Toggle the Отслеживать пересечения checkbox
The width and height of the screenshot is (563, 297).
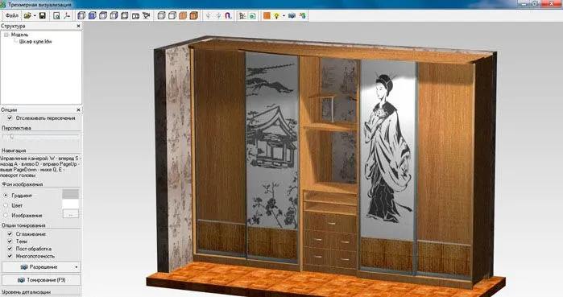[10, 118]
